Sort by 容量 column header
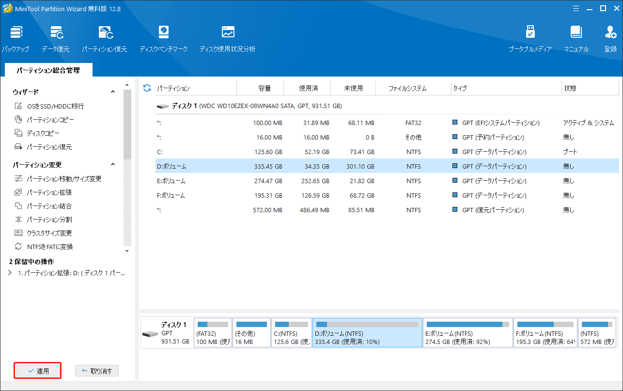The height and width of the screenshot is (391, 623). [260, 88]
